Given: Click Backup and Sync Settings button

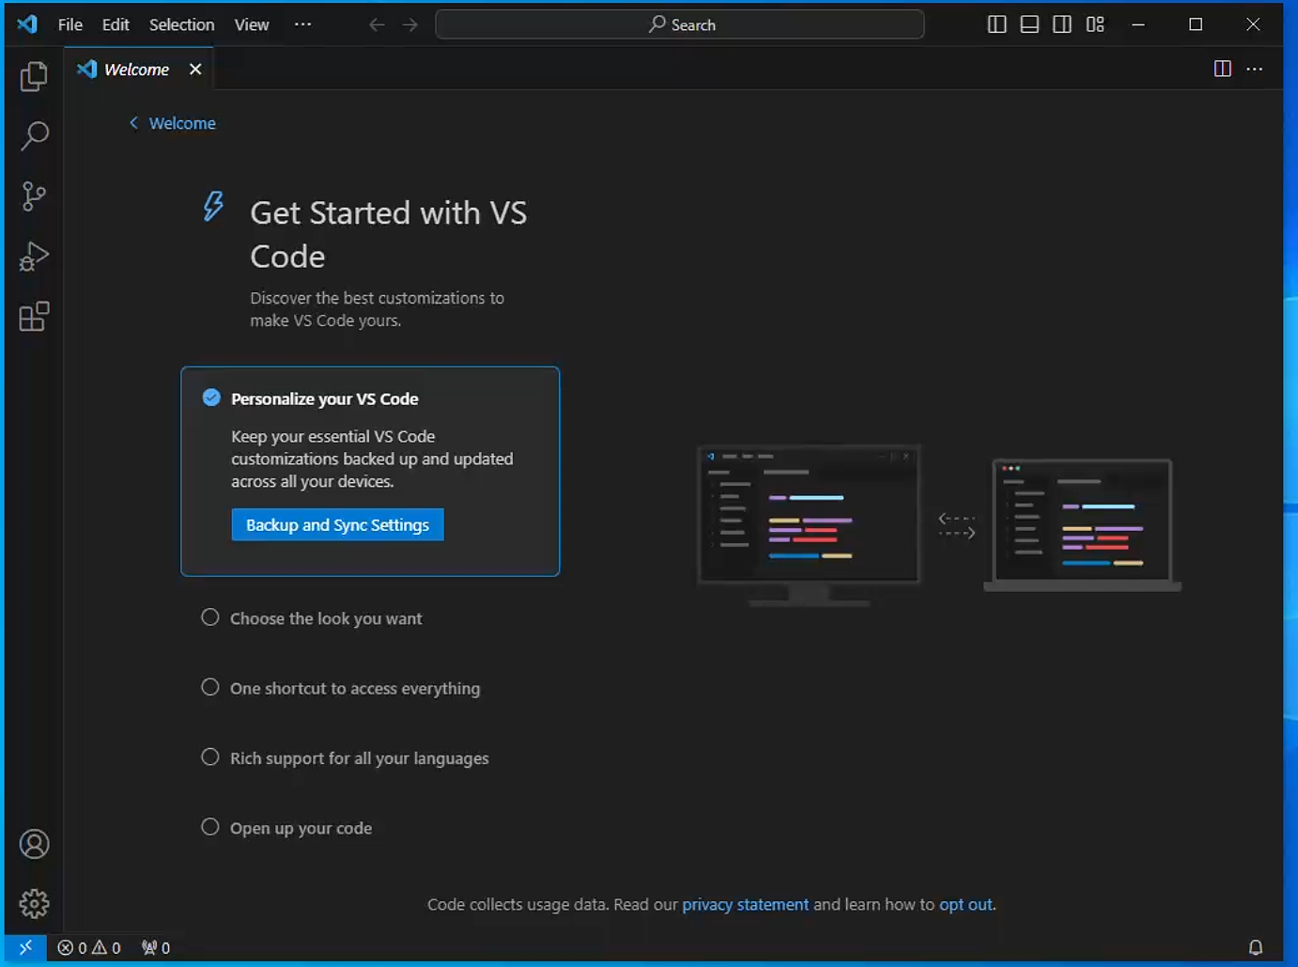Looking at the screenshot, I should (337, 524).
